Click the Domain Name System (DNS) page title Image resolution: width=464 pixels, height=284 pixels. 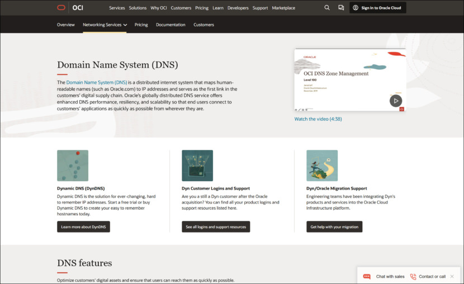[x=117, y=65]
